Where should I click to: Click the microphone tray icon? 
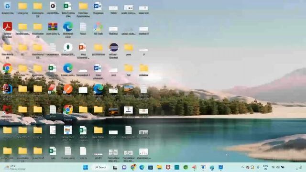pos(258,167)
